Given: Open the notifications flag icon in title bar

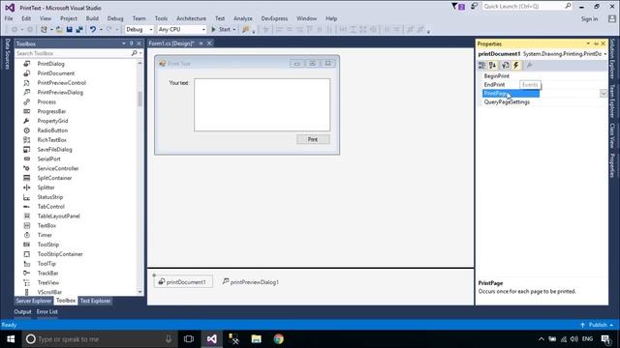Looking at the screenshot, I should tap(458, 7).
